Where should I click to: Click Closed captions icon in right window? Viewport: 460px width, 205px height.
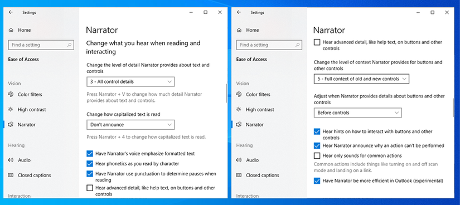(x=239, y=175)
